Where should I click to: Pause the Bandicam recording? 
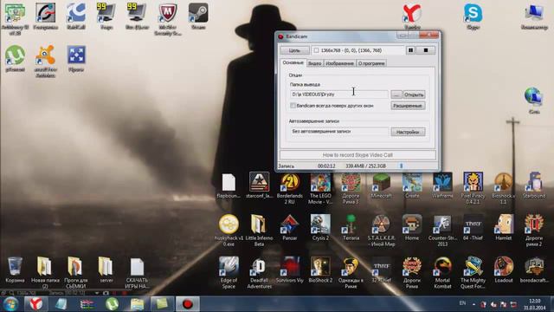pos(410,50)
